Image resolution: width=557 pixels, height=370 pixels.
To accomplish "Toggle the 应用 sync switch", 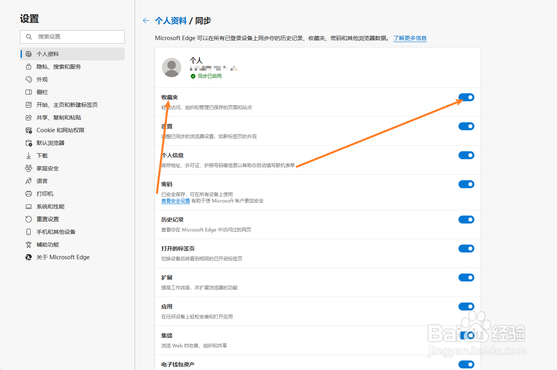I will pos(466,306).
